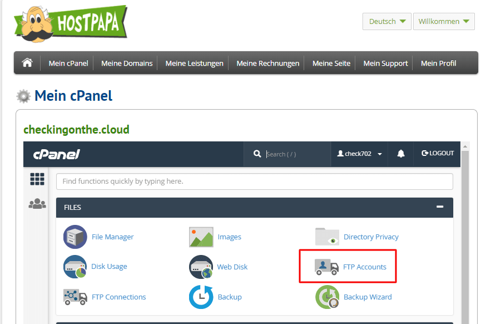This screenshot has height=324, width=481.
Task: Click the Directory Privacy link text
Action: point(371,237)
